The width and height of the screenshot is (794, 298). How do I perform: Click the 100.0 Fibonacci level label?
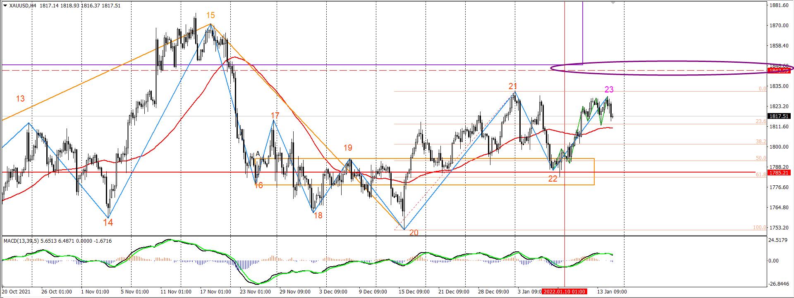pos(759,227)
